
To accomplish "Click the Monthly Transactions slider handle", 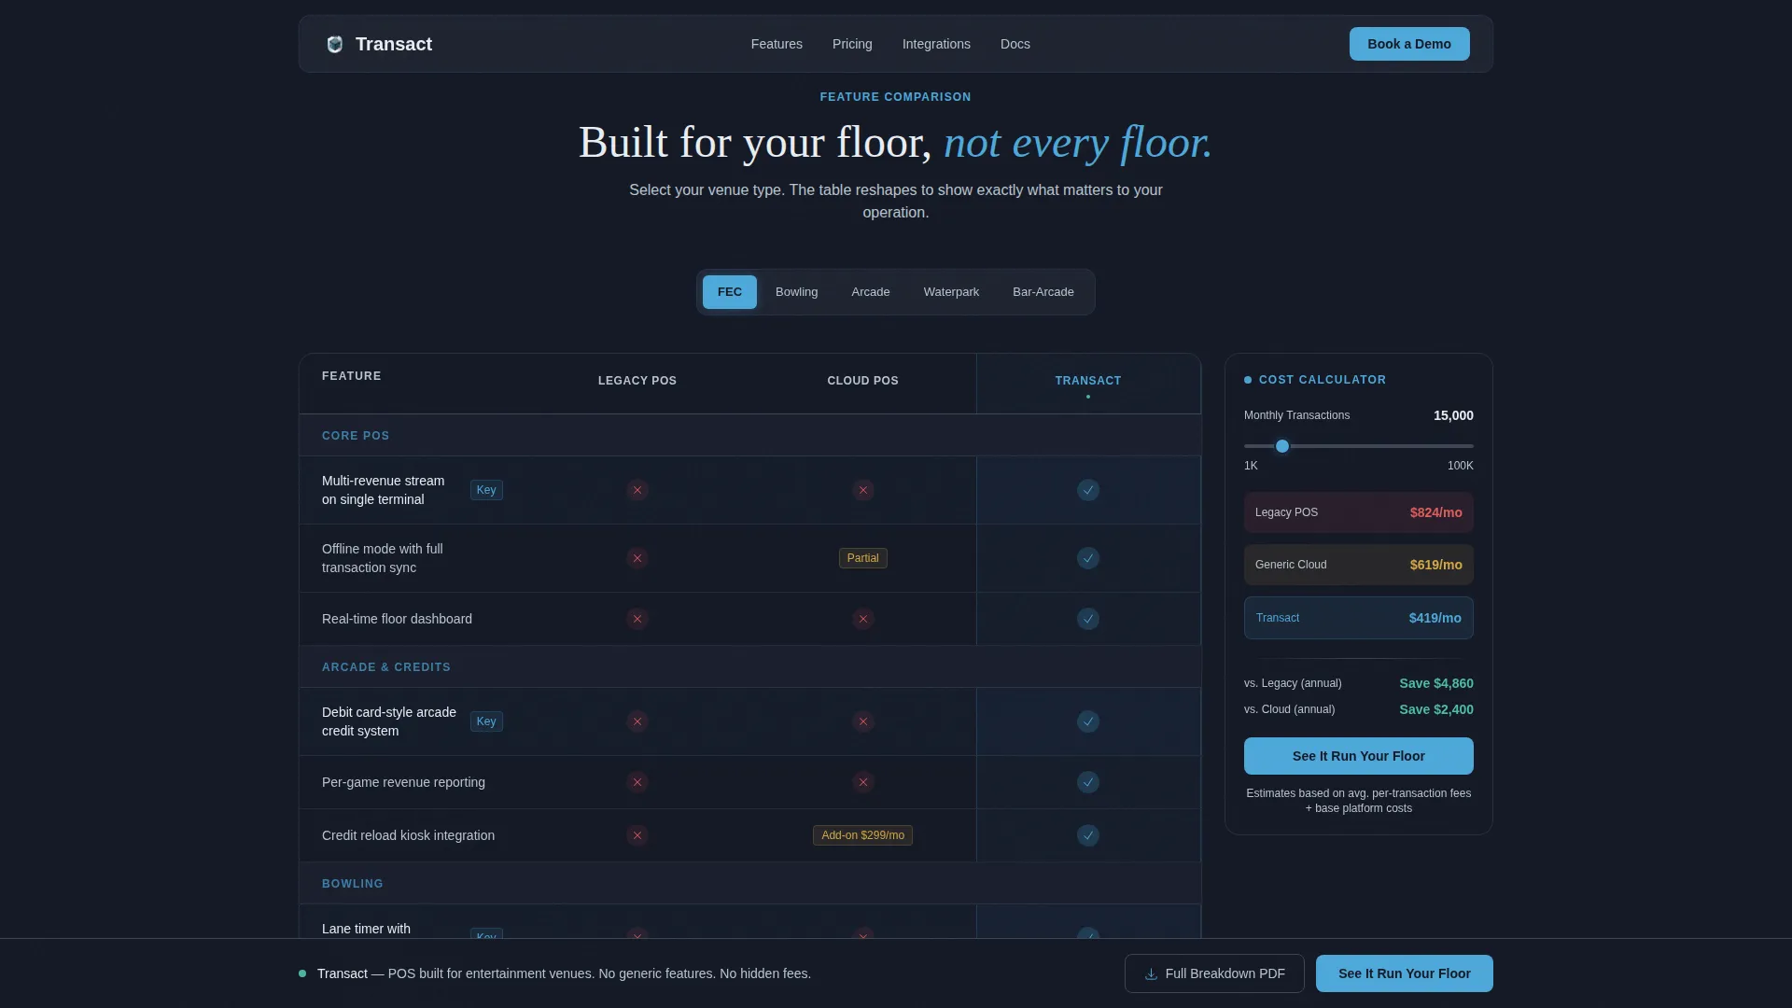I will [x=1282, y=446].
